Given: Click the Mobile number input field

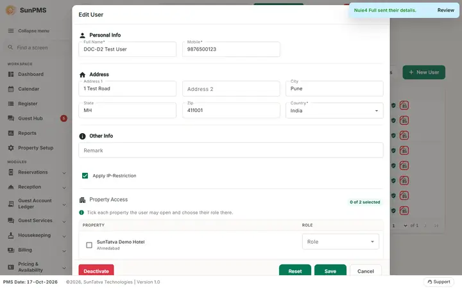Looking at the screenshot, I should point(231,49).
